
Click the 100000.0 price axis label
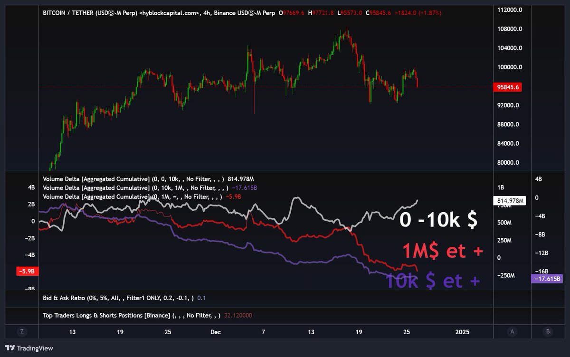click(509, 67)
